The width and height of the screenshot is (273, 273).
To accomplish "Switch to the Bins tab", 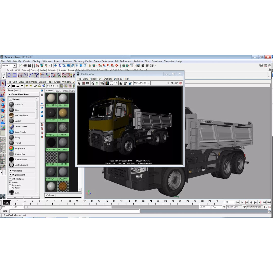I will [x=17, y=90].
